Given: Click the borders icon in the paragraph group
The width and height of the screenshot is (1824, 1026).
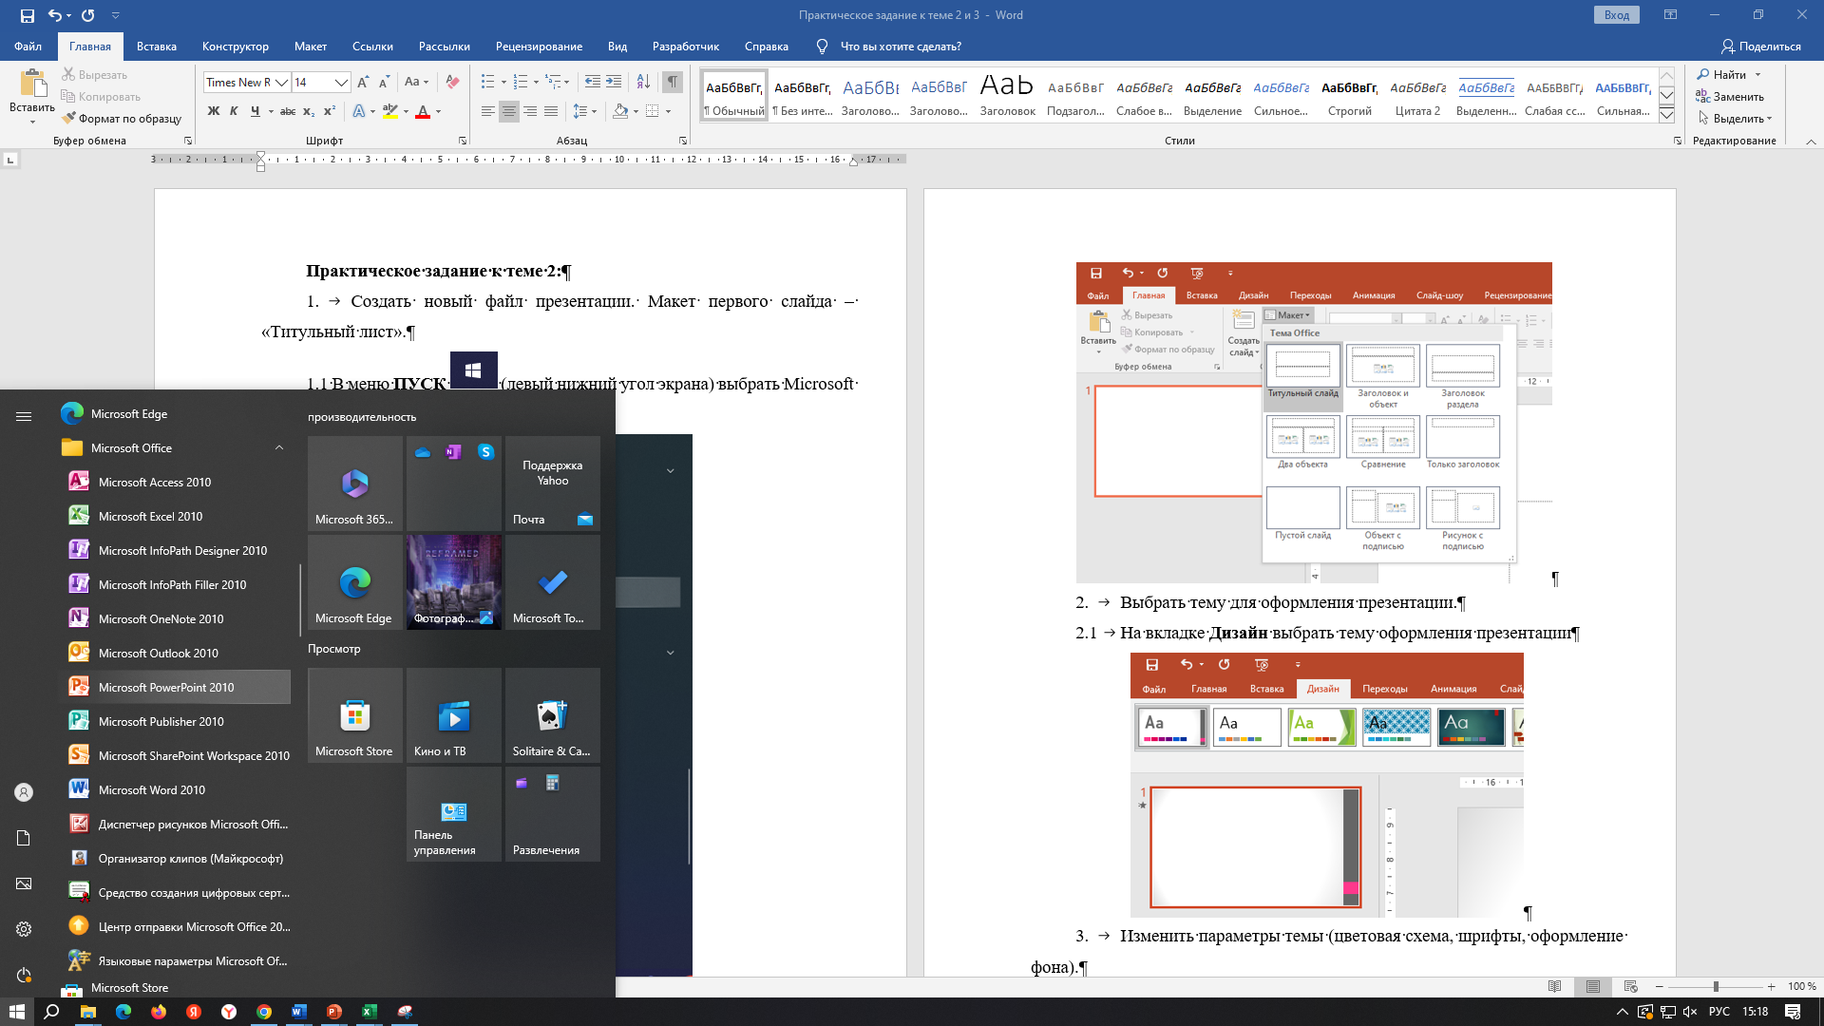Looking at the screenshot, I should click(x=653, y=111).
